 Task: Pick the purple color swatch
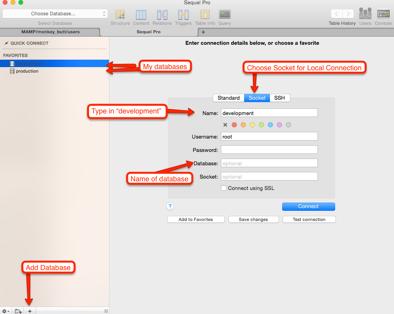279,125
